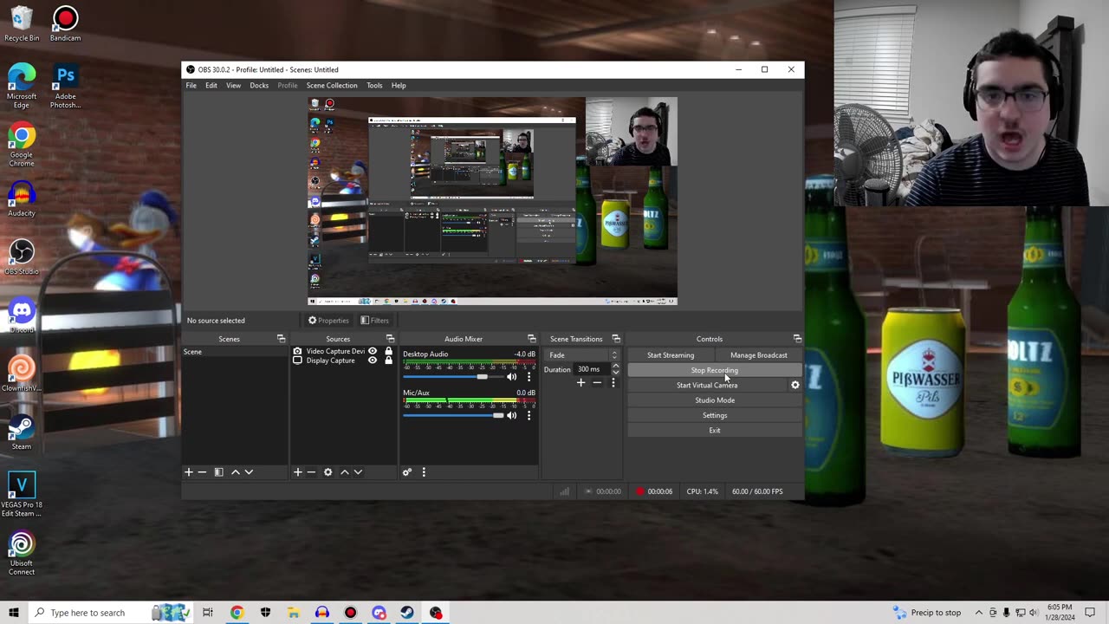This screenshot has height=624, width=1109.
Task: Open Windows Start menu
Action: 14,613
